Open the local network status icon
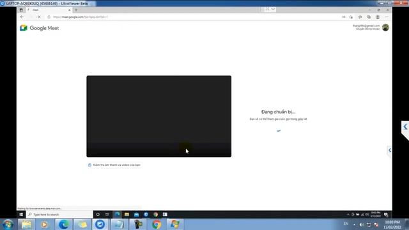 (x=369, y=225)
